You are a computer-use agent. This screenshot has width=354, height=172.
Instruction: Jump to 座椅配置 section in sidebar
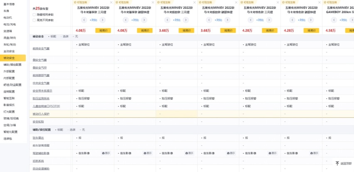tap(9, 92)
